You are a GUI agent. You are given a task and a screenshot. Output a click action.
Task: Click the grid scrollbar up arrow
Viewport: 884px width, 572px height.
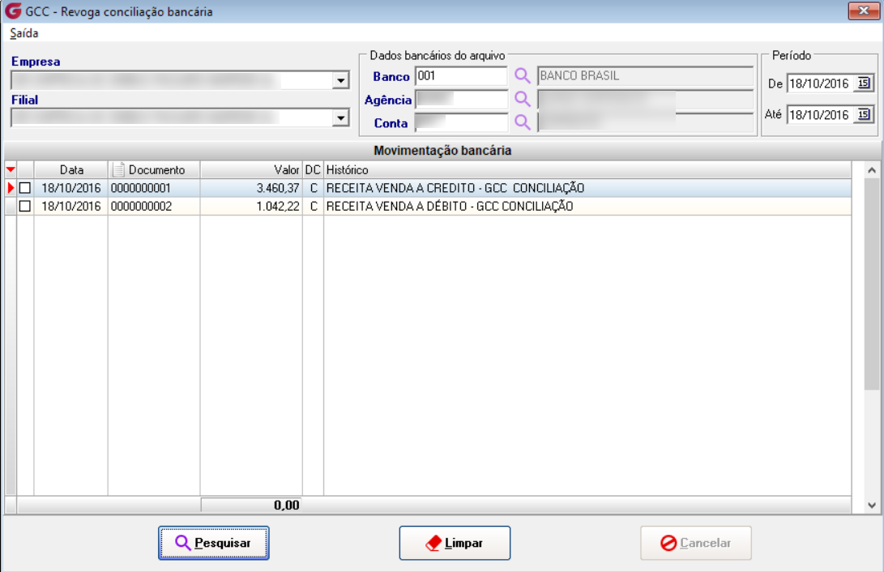click(872, 169)
